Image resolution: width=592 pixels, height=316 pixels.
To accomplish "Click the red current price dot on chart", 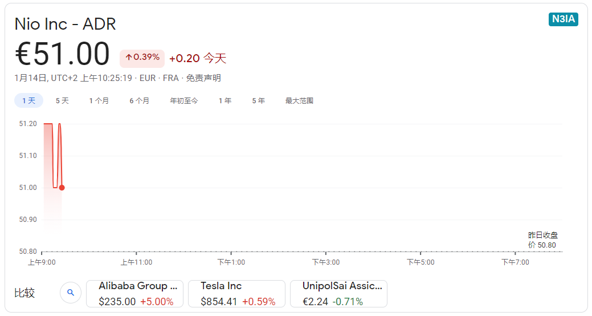I will point(62,188).
